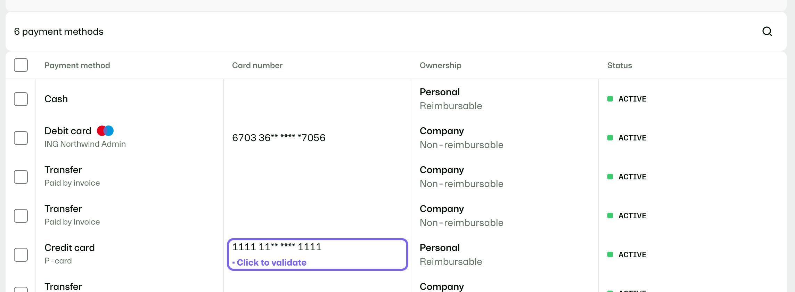Screen dimensions: 795x292
Task: Tick the checkbox for the Cash row
Action: click(21, 99)
